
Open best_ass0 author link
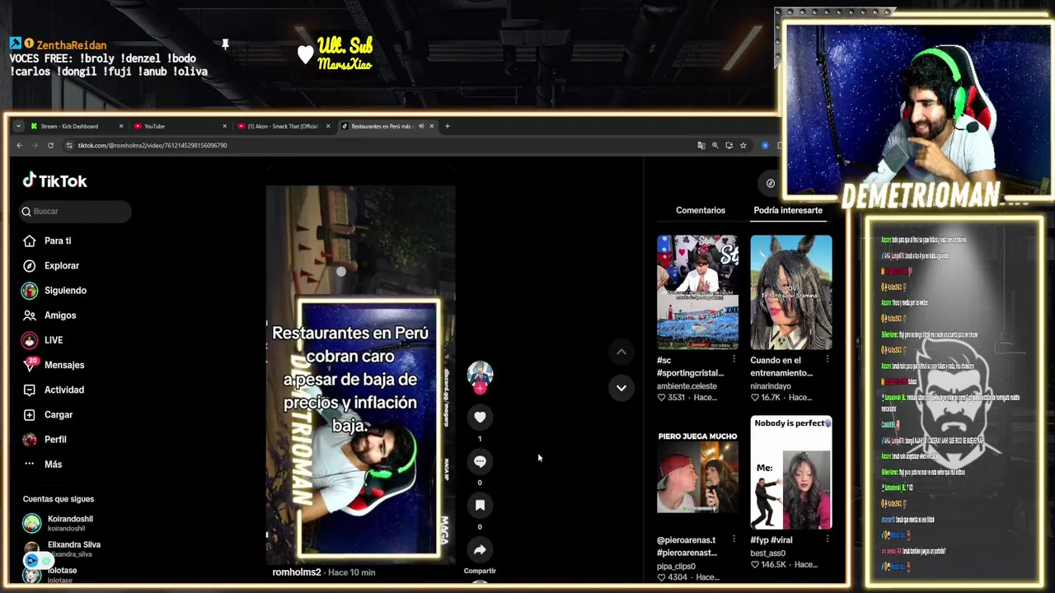(x=767, y=553)
